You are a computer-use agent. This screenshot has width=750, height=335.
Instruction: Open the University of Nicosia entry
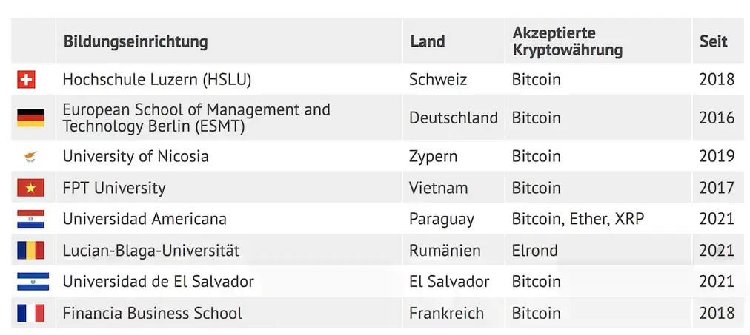[x=136, y=156]
